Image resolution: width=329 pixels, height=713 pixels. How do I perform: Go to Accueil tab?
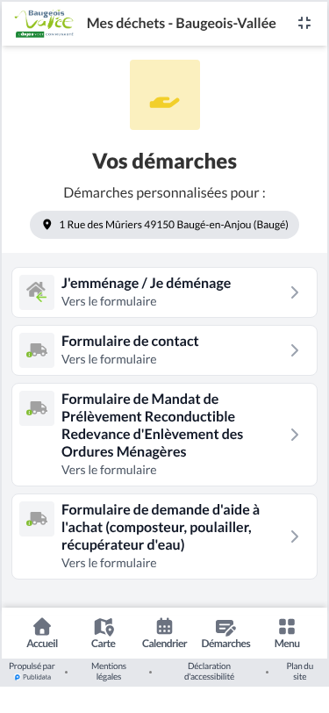tap(42, 633)
